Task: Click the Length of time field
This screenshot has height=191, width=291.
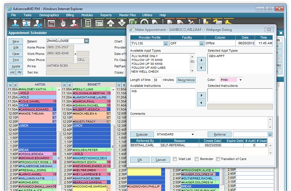Action: coord(157,80)
